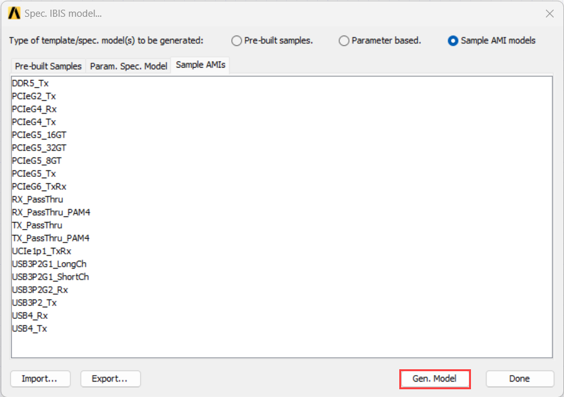Screen dimensions: 564x397
Task: Select the UCIe1p1_TxRx model
Action: 39,251
